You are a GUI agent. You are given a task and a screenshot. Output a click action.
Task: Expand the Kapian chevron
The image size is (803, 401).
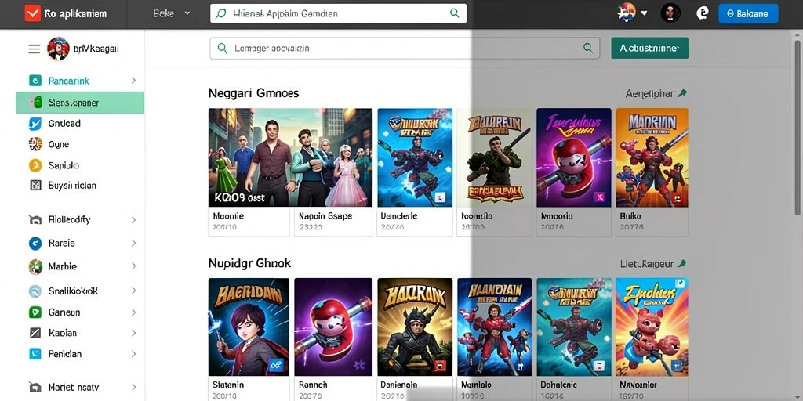click(x=133, y=333)
